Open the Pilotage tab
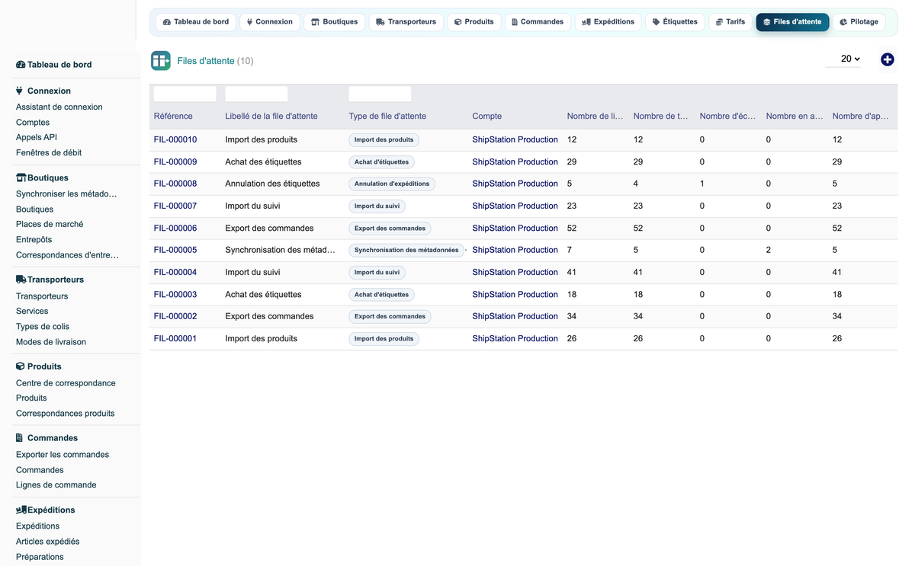 (x=859, y=22)
